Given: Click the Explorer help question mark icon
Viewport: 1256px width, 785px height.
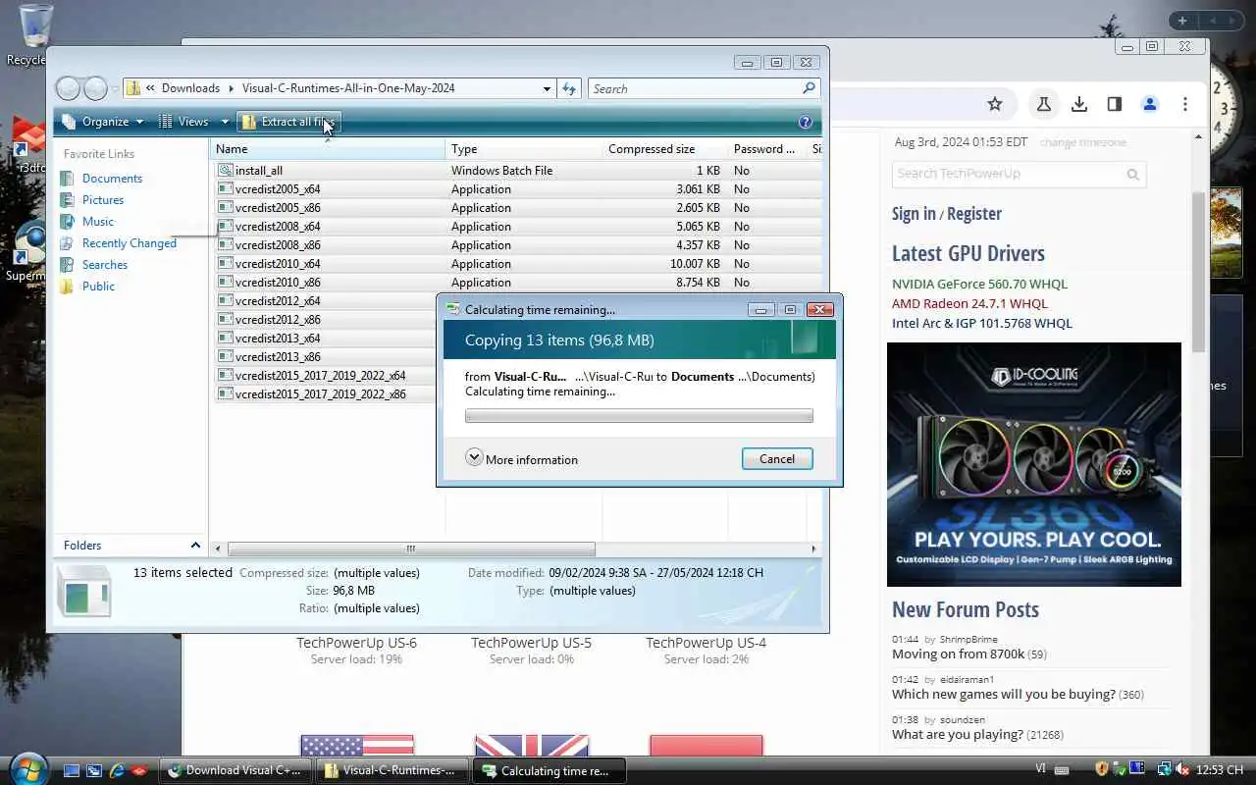Looking at the screenshot, I should point(806,123).
